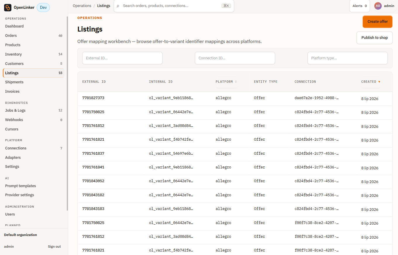Click Entity Type column header
The image size is (398, 255).
click(x=266, y=82)
